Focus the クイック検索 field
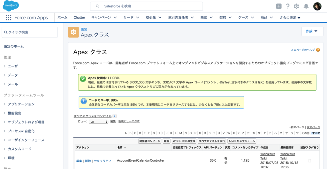327x169 pixels. point(30,32)
